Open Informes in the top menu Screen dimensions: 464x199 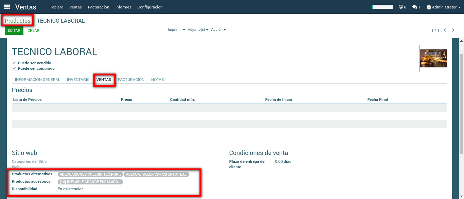pyautogui.click(x=123, y=7)
